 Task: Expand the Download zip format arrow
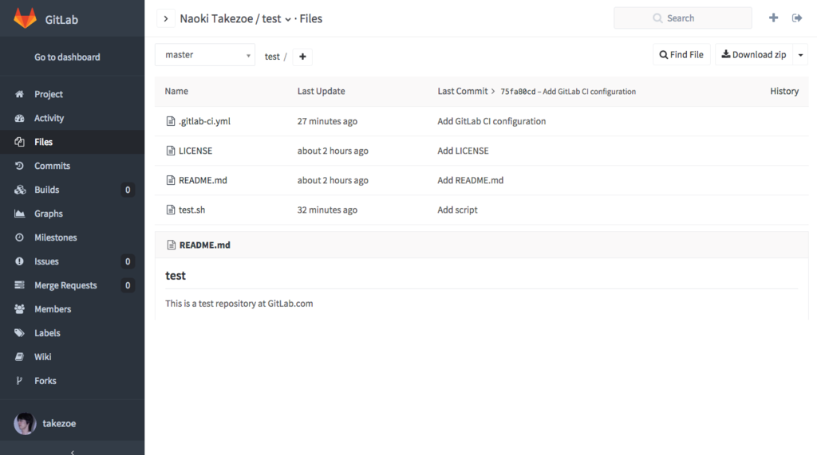point(800,55)
